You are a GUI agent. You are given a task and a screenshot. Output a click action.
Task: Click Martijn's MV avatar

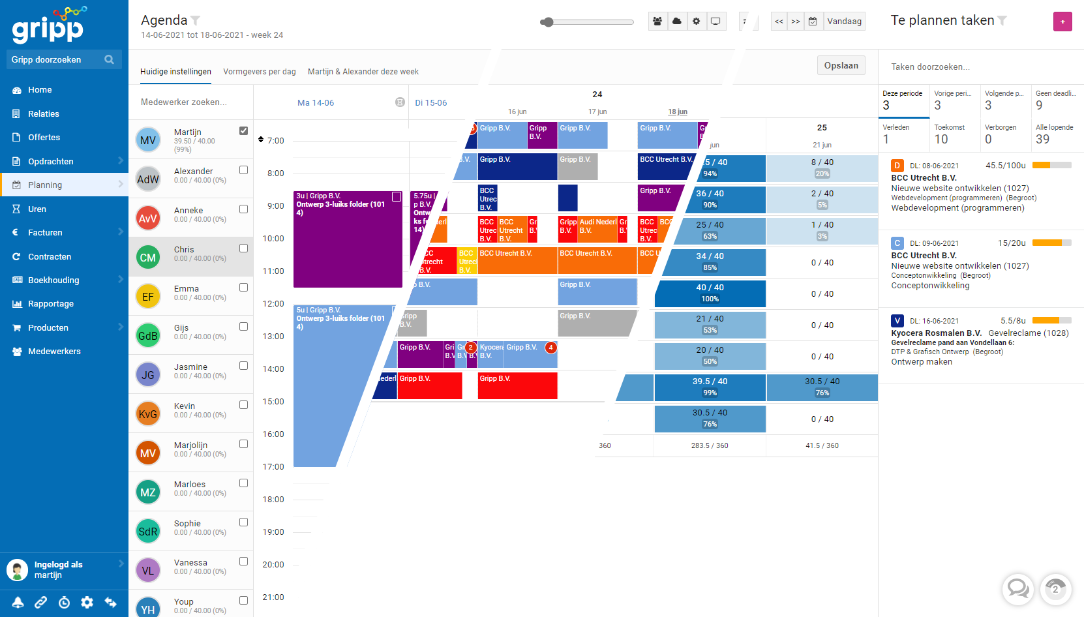148,140
